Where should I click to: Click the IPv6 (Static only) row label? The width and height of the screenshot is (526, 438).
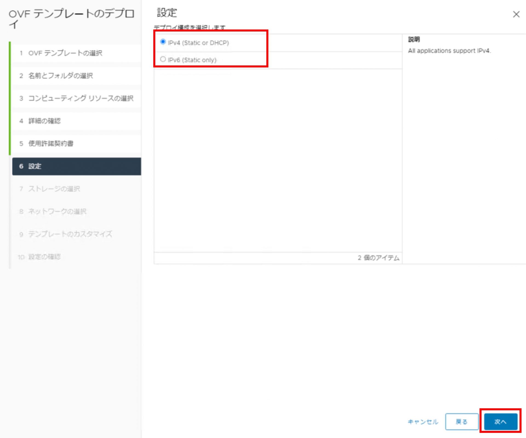pyautogui.click(x=192, y=60)
